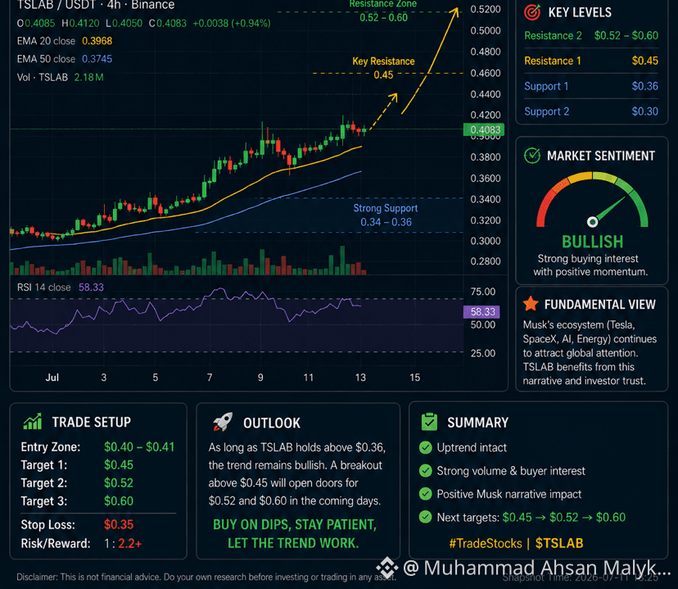Click the Resistance 2 row $0.52 – $0.60
Viewport: 678px width, 589px height.
[x=591, y=35]
